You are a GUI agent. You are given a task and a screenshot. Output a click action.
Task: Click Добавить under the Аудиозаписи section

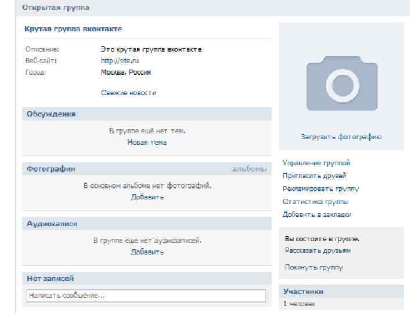click(x=147, y=252)
